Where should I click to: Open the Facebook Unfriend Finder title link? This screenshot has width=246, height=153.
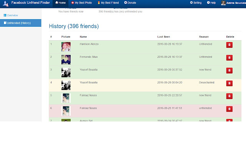coord(31,3)
